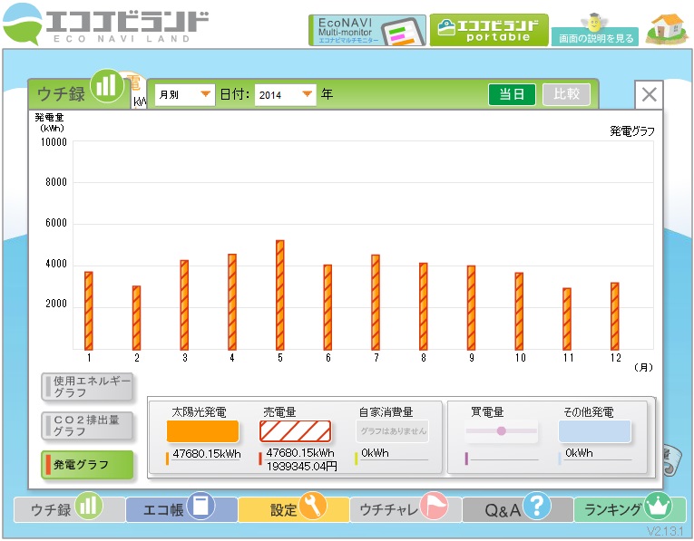
Task: Click the 自家消費量 no-graph box
Action: [393, 431]
